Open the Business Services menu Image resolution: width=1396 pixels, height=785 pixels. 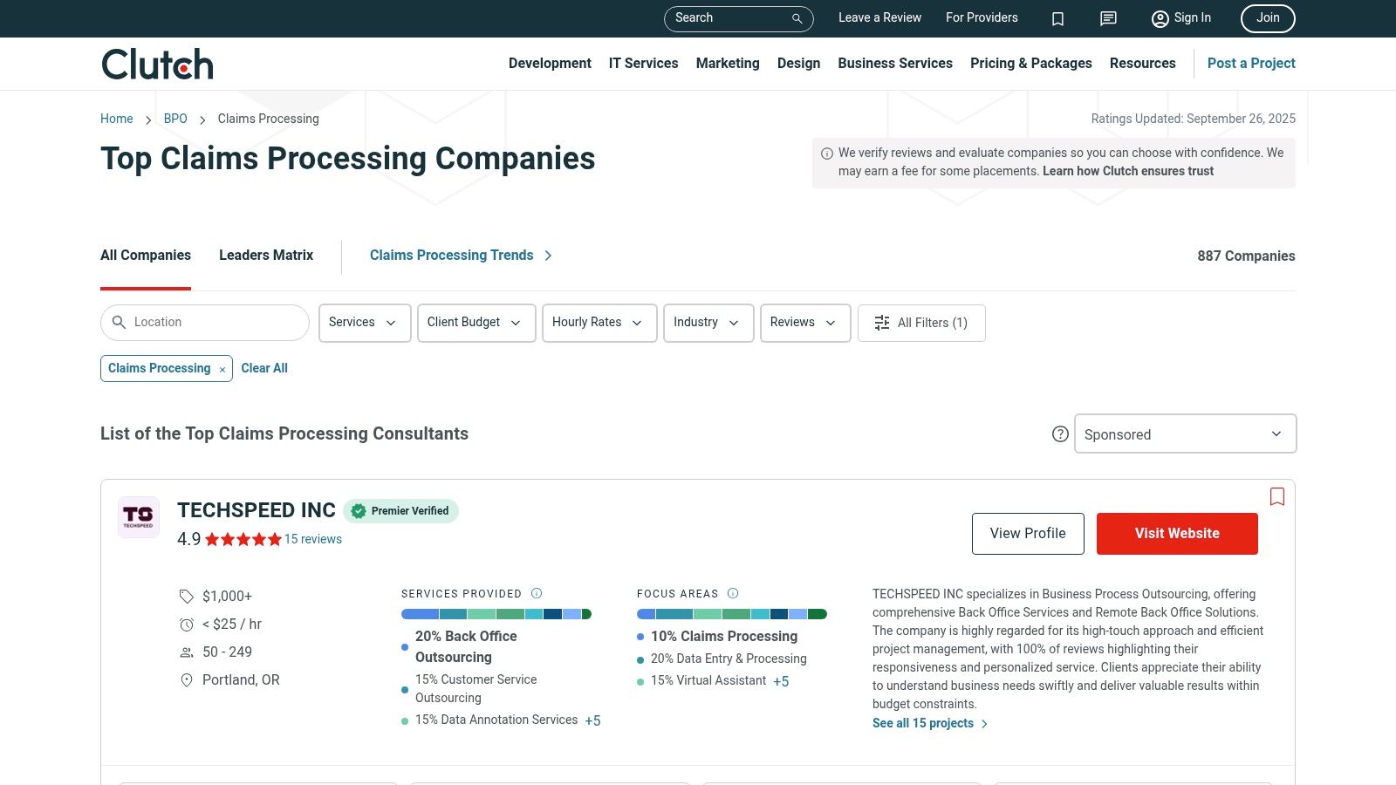coord(894,64)
